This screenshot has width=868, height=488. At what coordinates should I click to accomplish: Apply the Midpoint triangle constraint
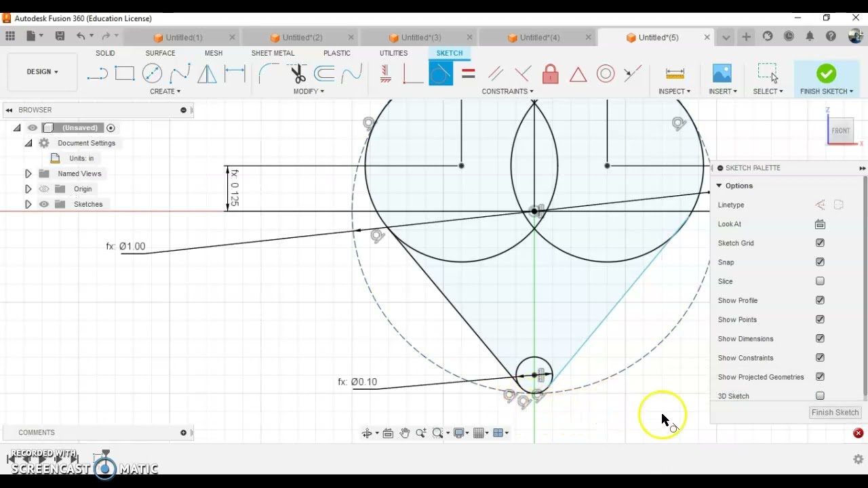pos(578,73)
